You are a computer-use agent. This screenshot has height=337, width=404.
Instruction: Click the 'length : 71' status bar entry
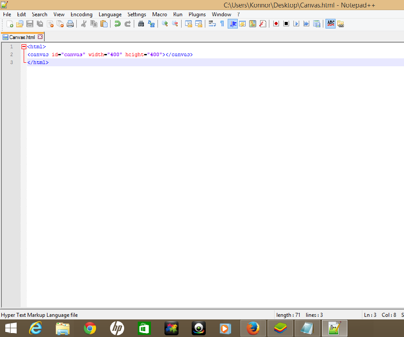point(288,315)
